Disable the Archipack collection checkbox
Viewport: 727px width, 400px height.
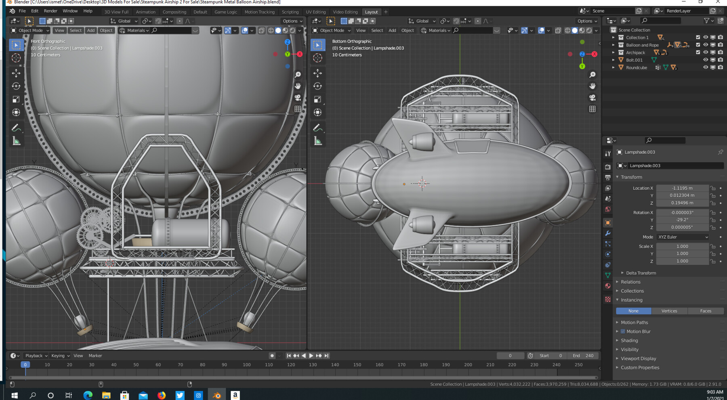[698, 52]
